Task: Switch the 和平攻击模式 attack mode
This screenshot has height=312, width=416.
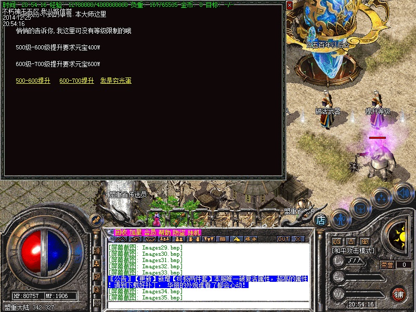Action: [x=354, y=251]
